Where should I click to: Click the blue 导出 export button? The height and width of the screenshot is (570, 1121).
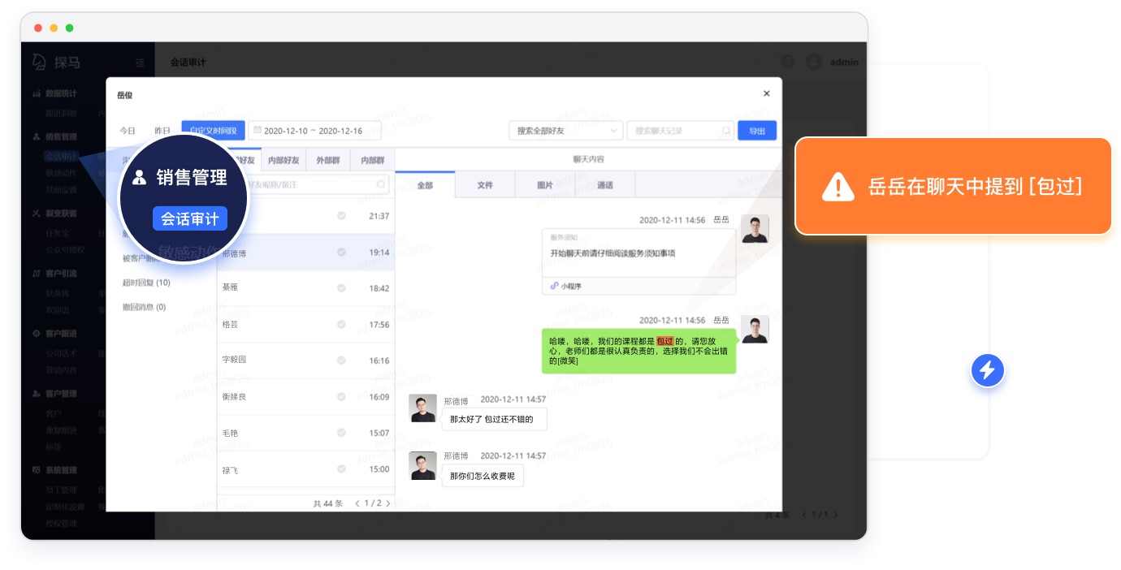757,130
